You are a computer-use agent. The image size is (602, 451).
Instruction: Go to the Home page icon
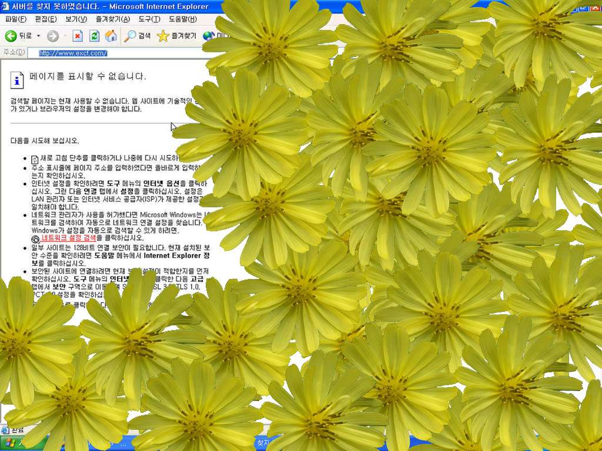point(111,36)
